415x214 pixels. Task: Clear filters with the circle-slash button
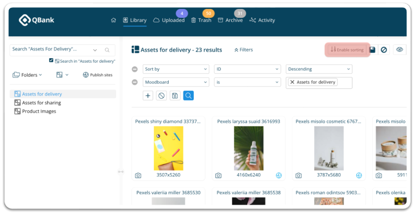coord(161,96)
